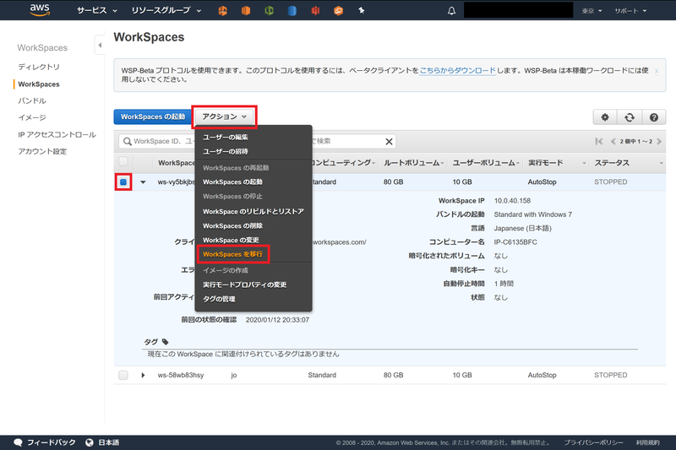
Task: Go to next page of results
Action: pos(659,141)
